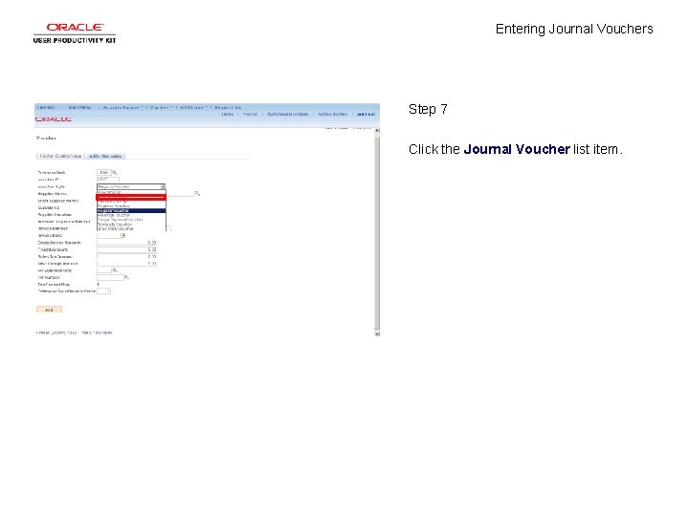Open the MultiChannel Console link

[288, 114]
